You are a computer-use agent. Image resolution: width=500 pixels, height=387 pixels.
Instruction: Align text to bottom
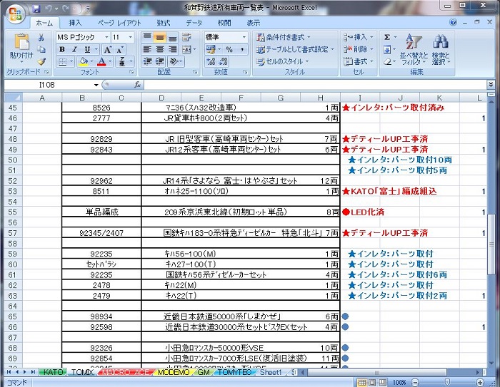(x=173, y=37)
